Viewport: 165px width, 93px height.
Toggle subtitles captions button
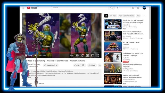pyautogui.click(x=77, y=55)
